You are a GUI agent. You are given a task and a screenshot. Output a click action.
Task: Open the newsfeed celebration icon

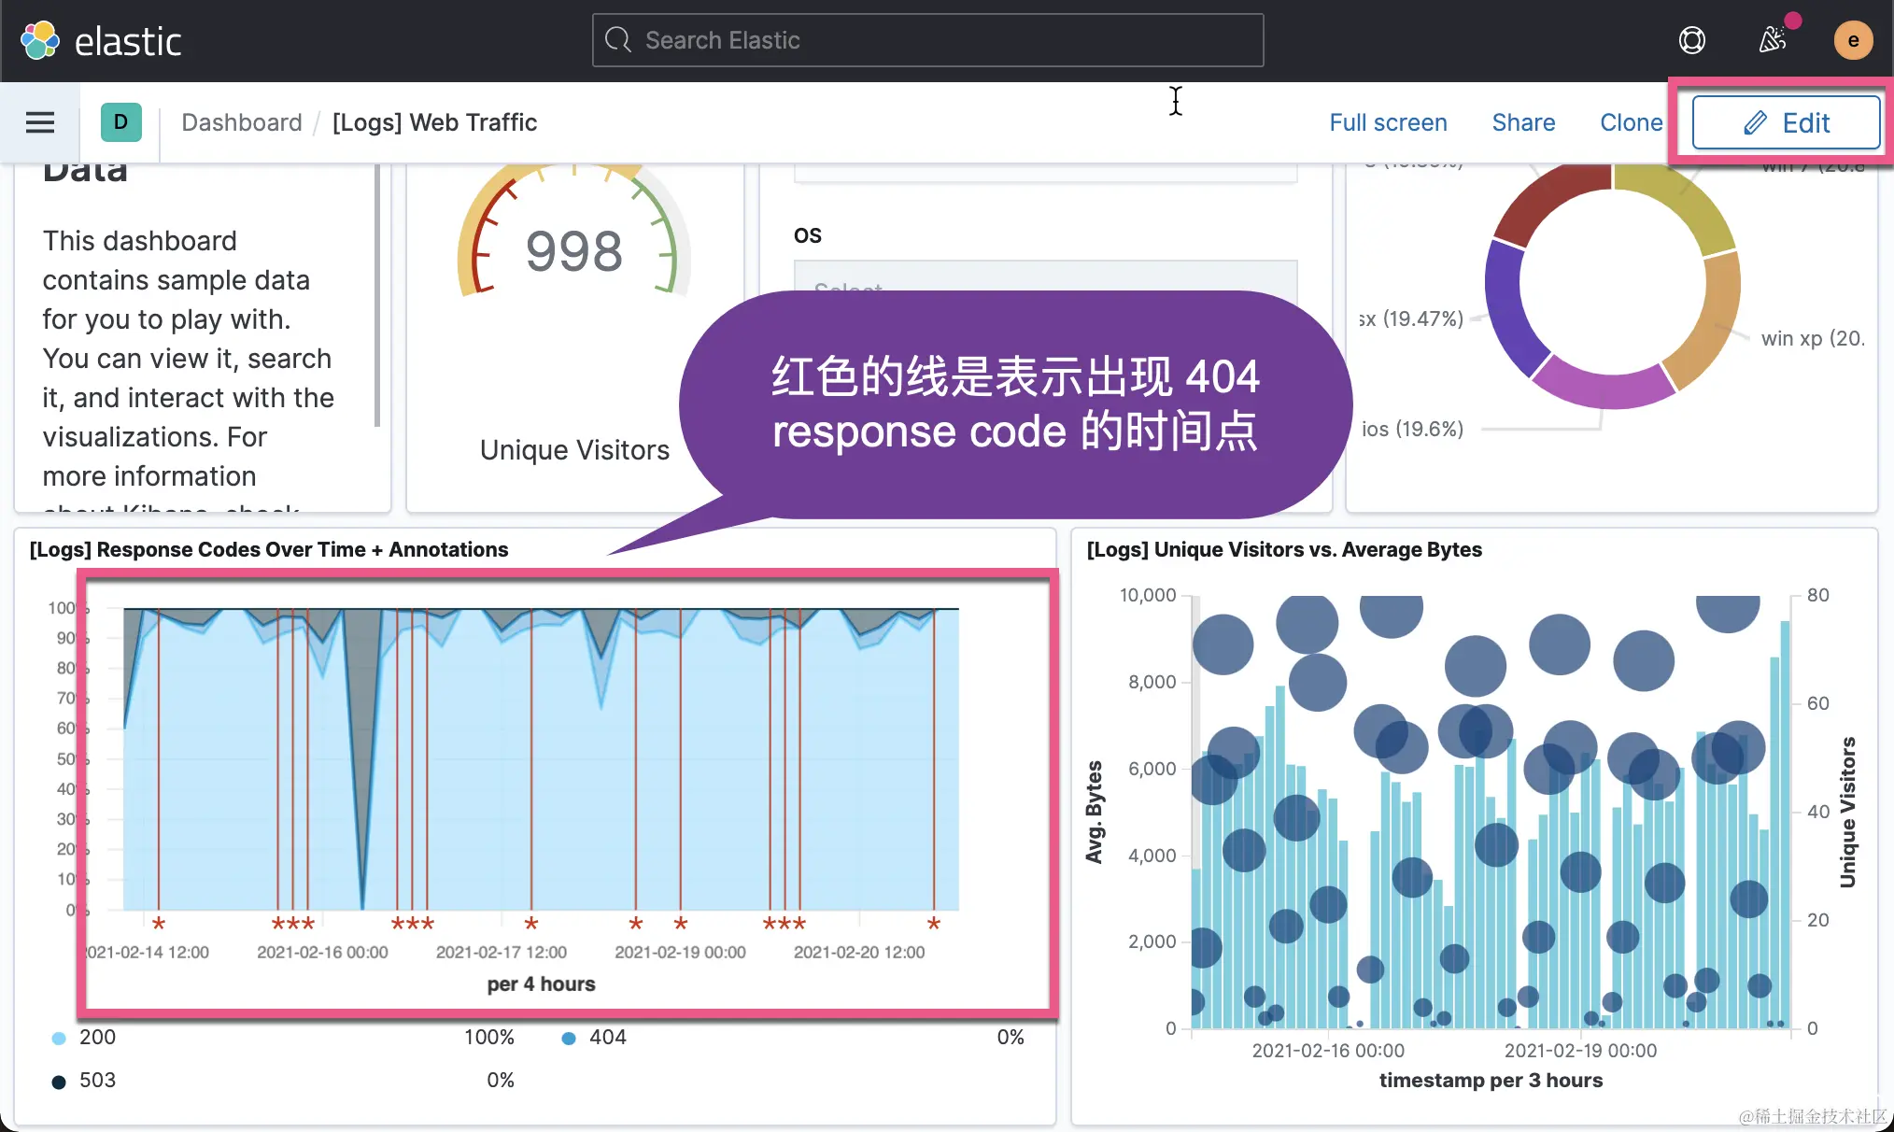tap(1773, 40)
